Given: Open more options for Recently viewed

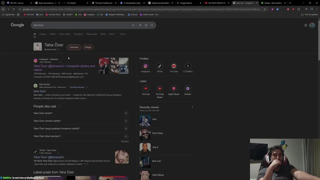Looking at the screenshot, I should 192,107.
